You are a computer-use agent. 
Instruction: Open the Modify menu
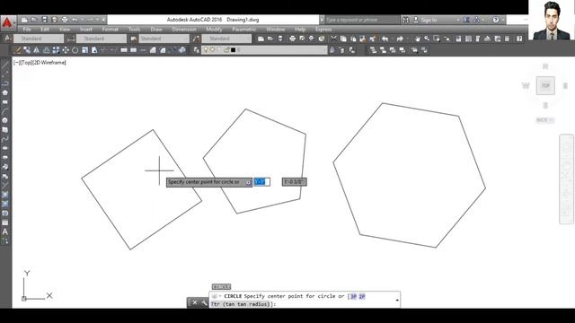tap(214, 30)
